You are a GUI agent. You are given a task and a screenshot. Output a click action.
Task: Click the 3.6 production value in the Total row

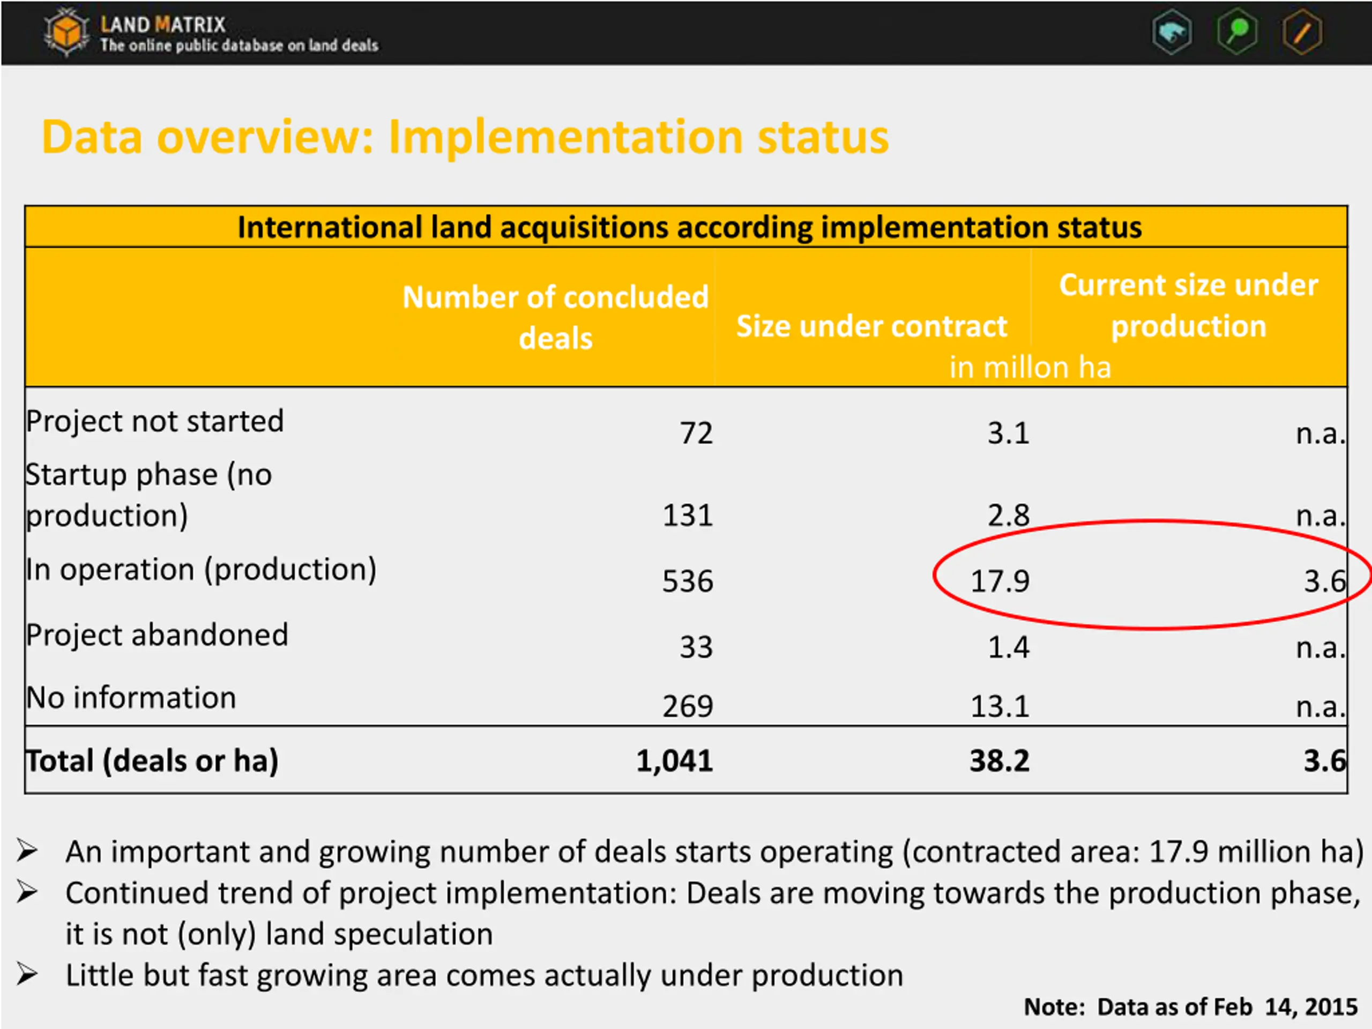pos(1325,761)
